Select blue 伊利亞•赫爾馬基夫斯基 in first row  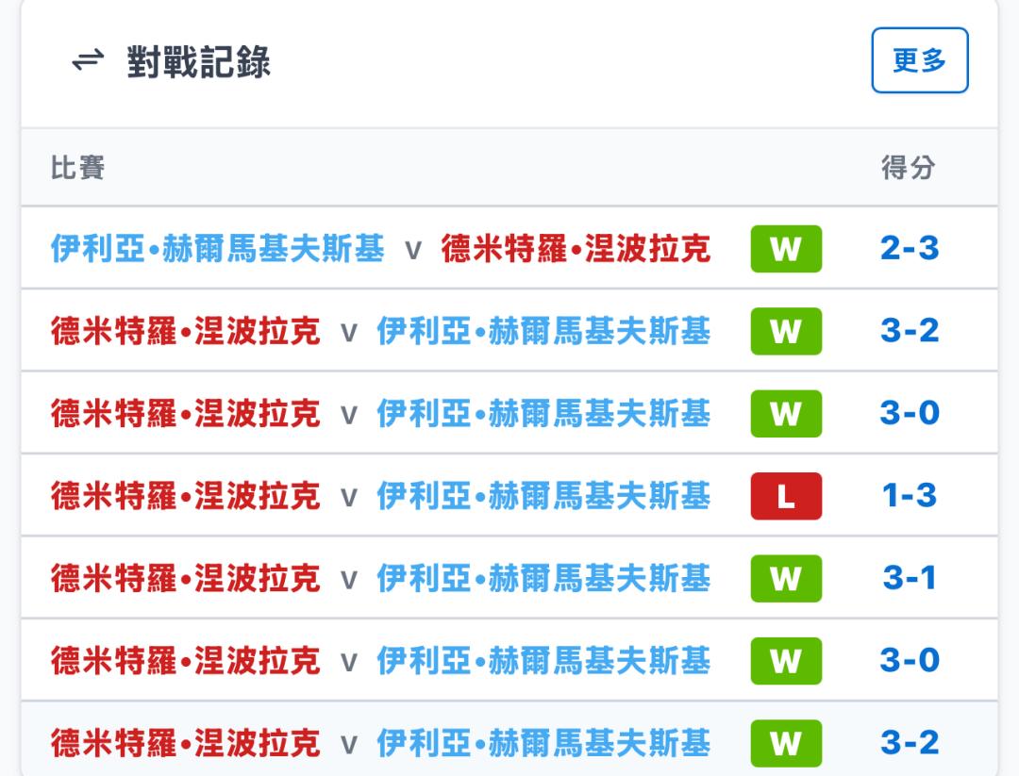pyautogui.click(x=218, y=249)
